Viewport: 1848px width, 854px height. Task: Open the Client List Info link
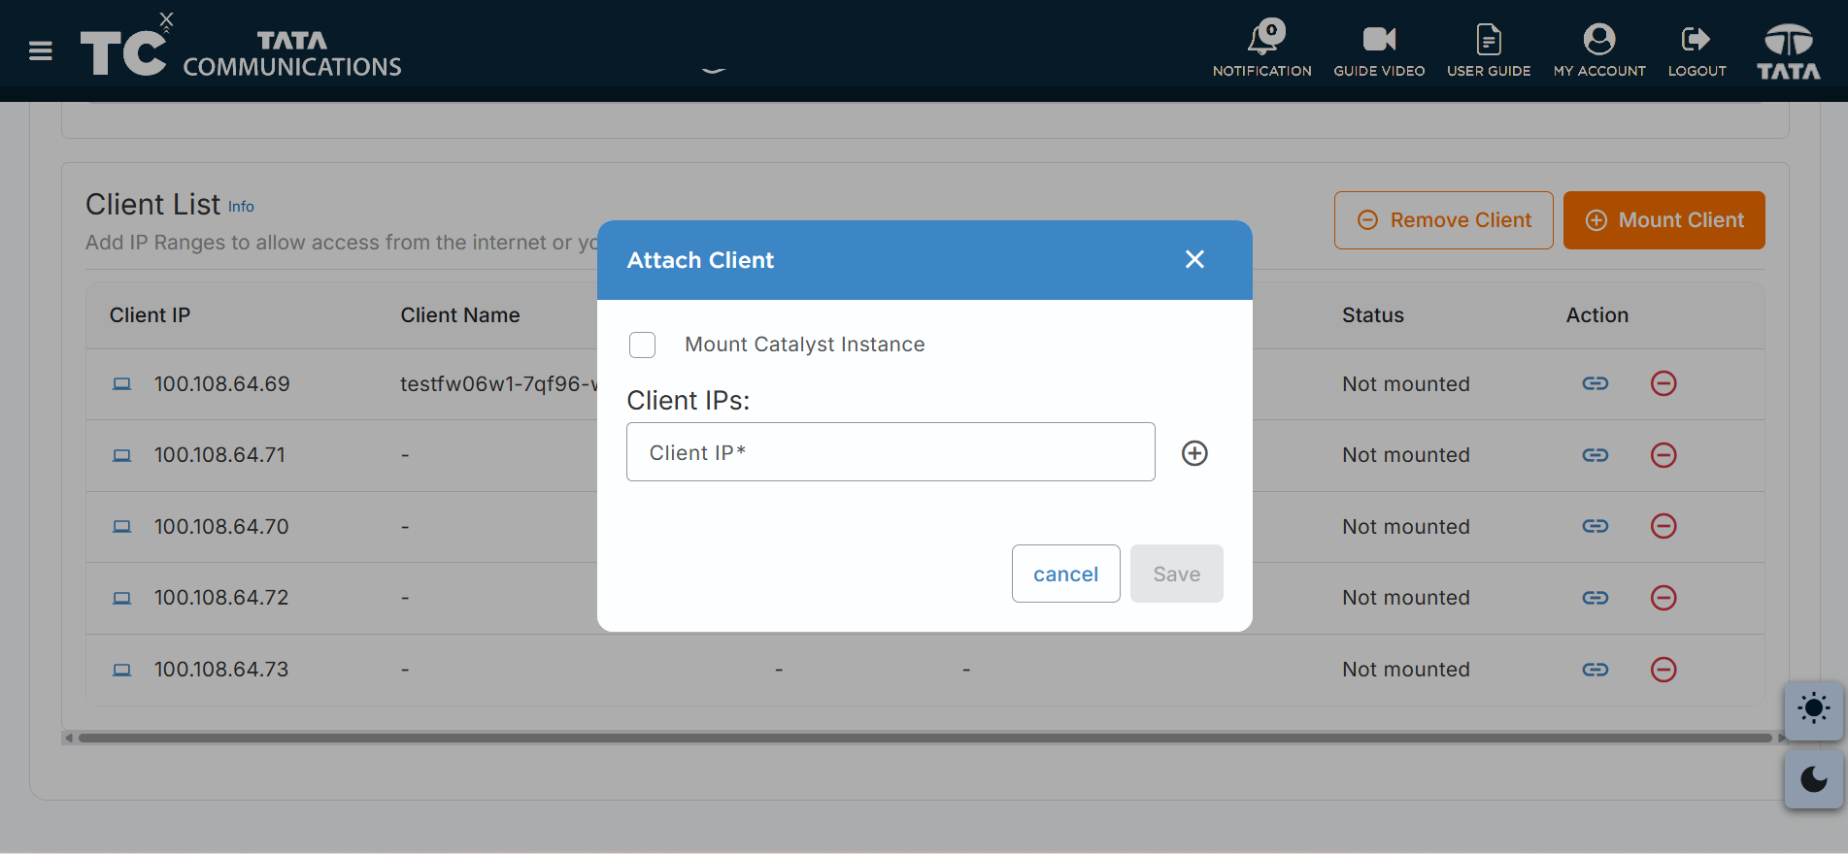tap(241, 207)
